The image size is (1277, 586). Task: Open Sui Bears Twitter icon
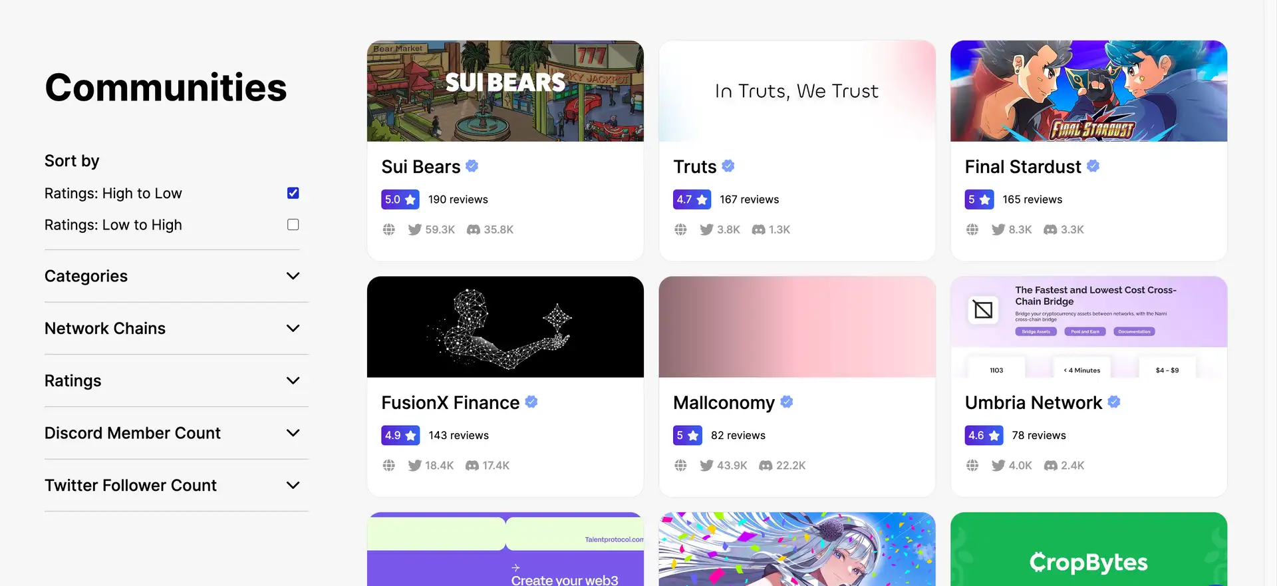[x=414, y=229]
